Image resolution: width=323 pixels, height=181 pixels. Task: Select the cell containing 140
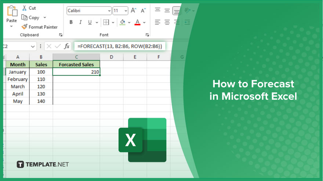pos(41,101)
